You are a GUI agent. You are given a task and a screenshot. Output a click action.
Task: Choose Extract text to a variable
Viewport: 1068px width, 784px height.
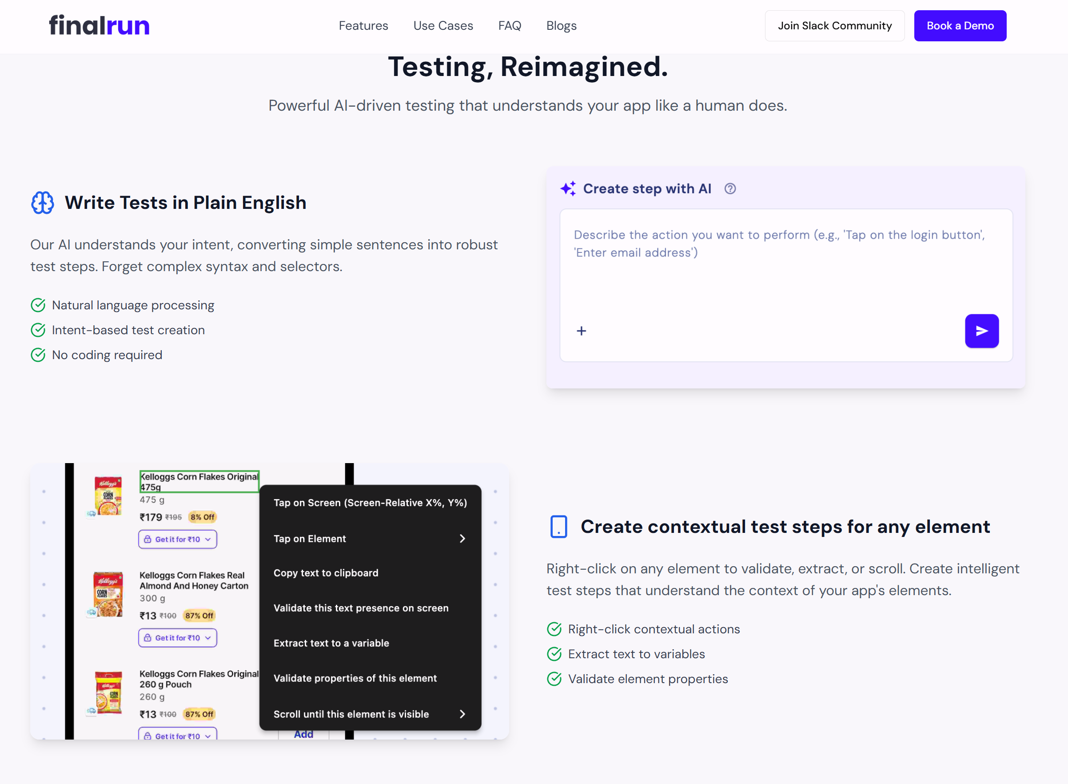331,643
